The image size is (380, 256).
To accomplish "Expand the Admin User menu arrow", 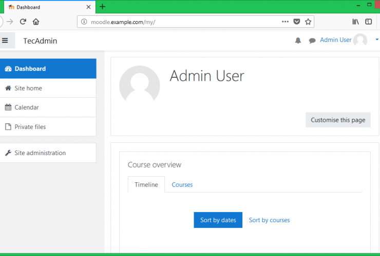I will (377, 40).
